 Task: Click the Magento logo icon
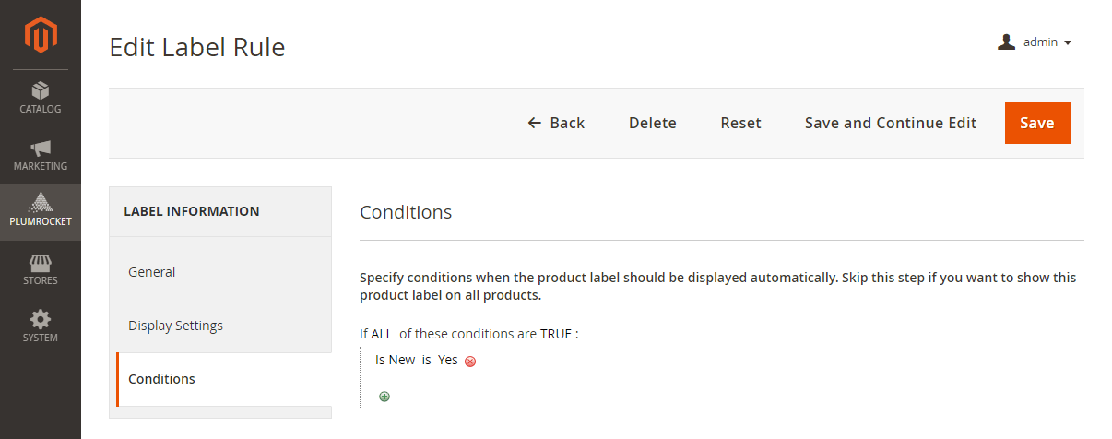pyautogui.click(x=41, y=34)
